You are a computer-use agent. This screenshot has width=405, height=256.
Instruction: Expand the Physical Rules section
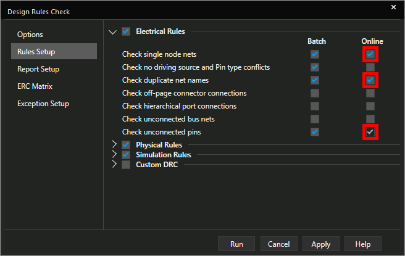[114, 145]
